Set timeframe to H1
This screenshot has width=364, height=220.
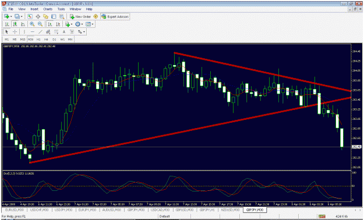pyautogui.click(x=38, y=40)
